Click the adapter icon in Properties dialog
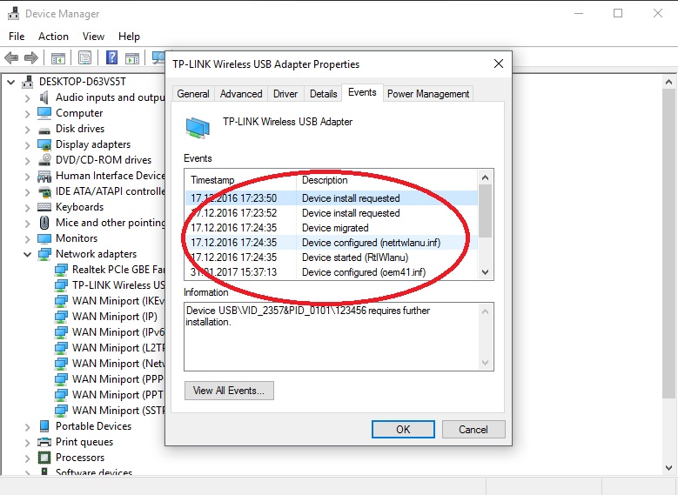The image size is (678, 495). click(198, 128)
